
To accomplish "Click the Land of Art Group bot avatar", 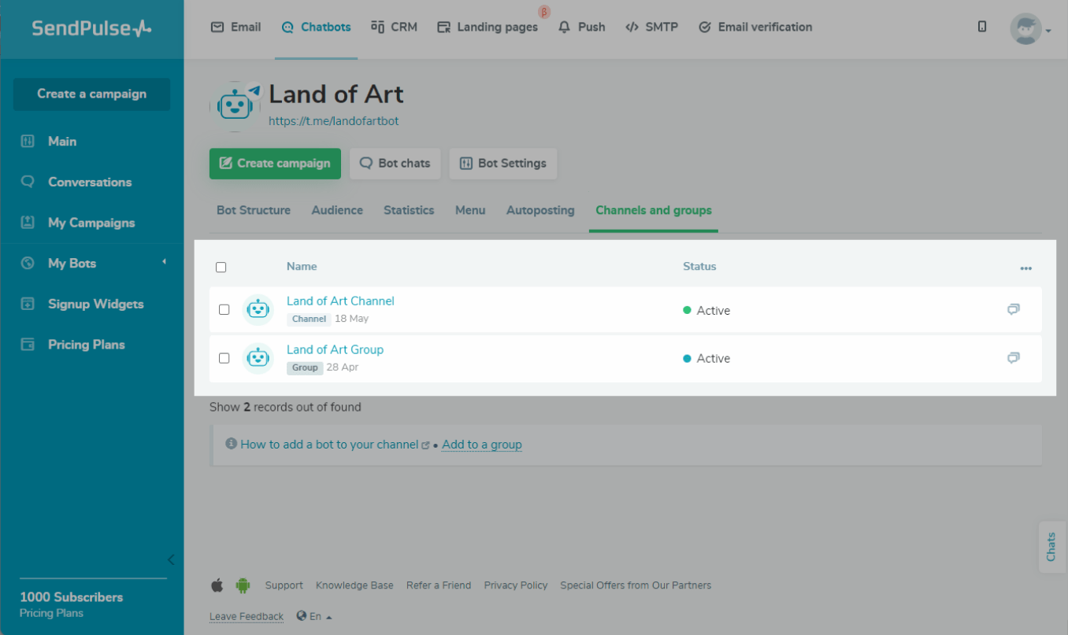I will coord(258,359).
